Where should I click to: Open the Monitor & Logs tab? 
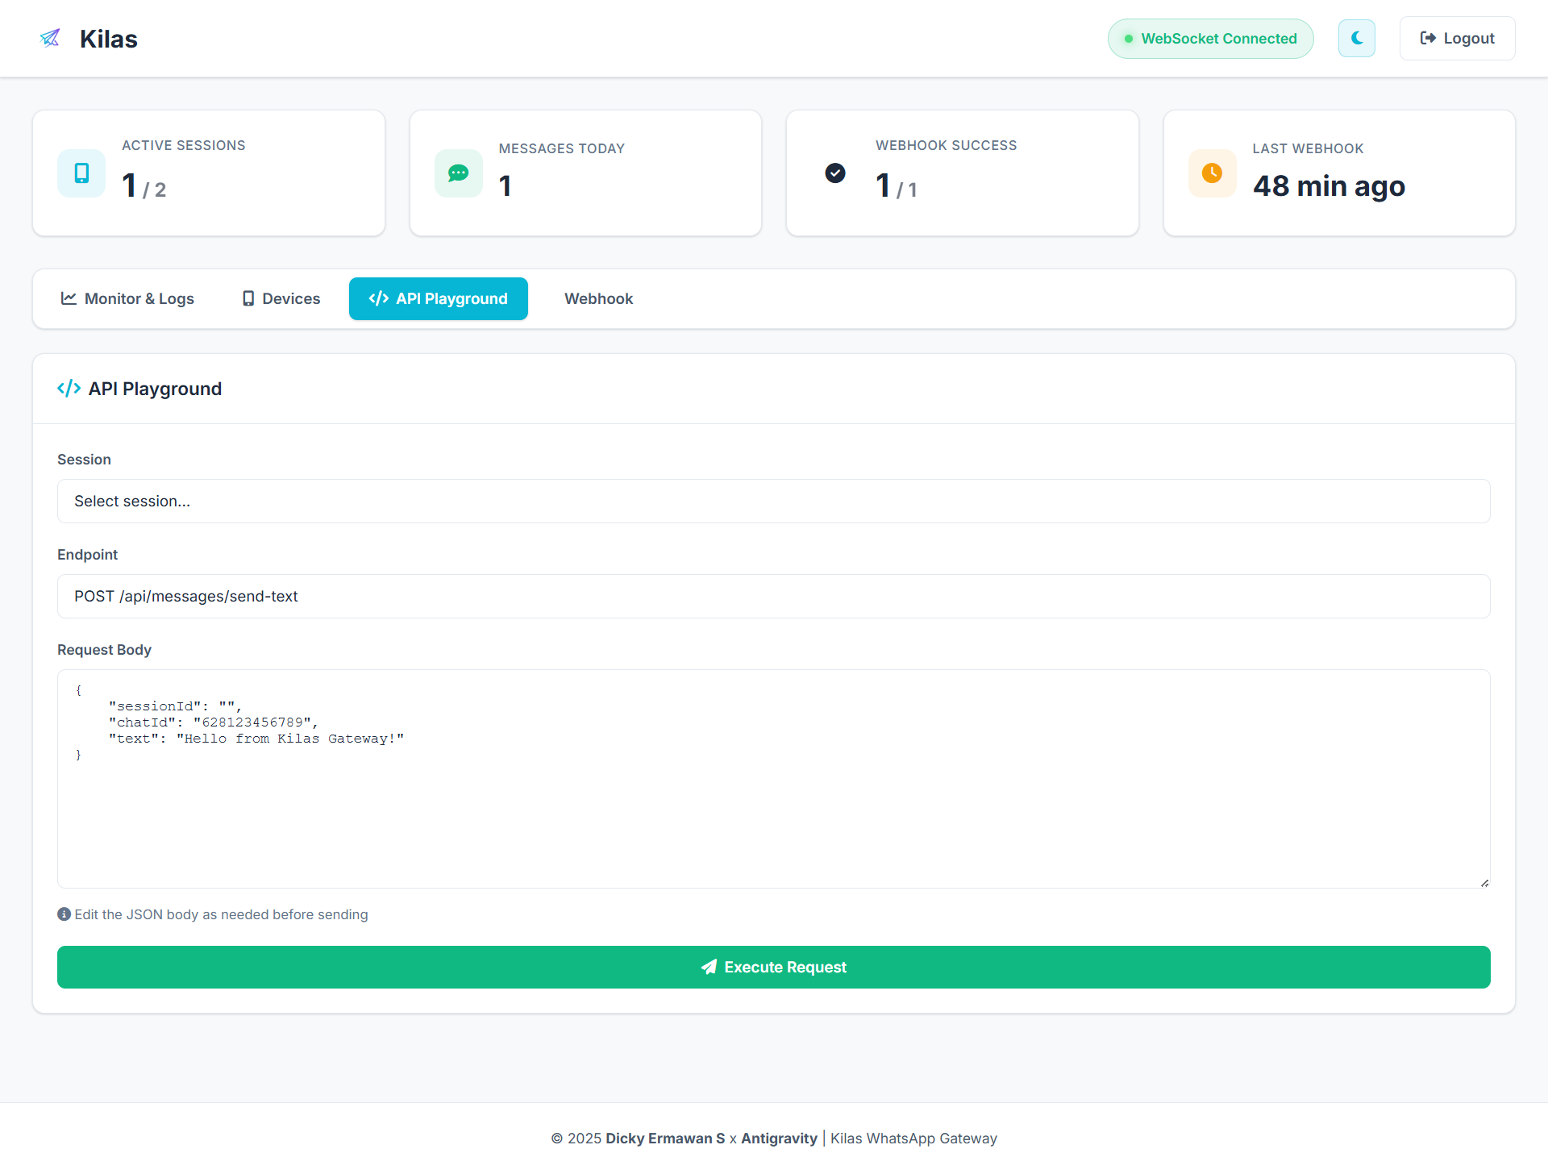127,299
